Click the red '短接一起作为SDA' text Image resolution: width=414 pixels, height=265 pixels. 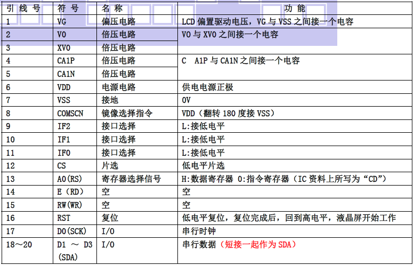coord(256,245)
